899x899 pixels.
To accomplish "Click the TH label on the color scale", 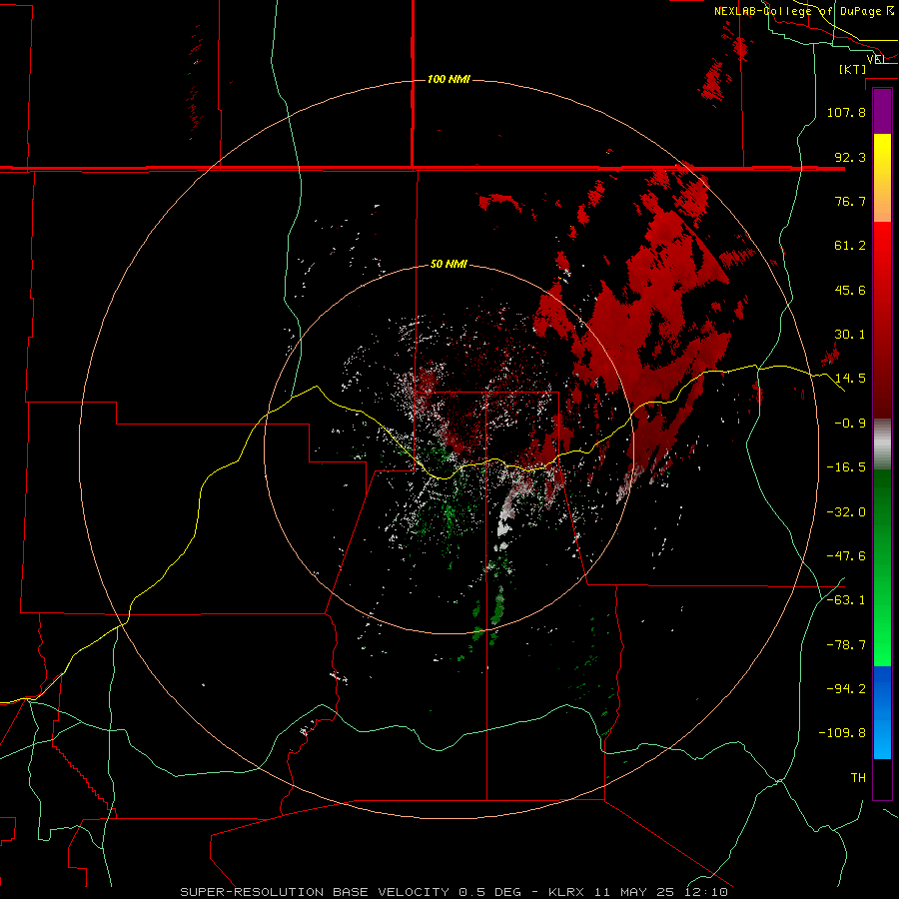I will pos(858,778).
